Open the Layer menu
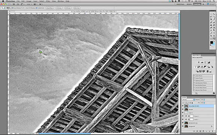The height and width of the screenshot is (135, 217). [x=35, y=1]
